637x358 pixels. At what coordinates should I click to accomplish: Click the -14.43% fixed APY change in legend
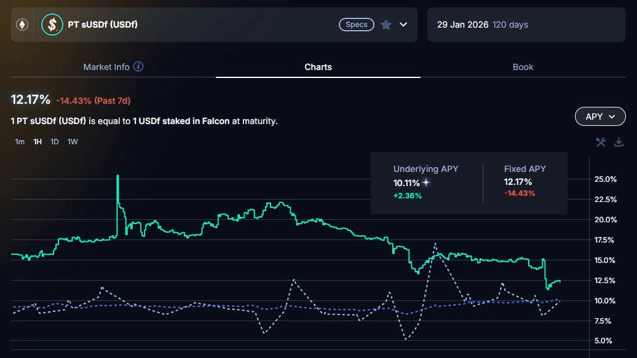520,193
